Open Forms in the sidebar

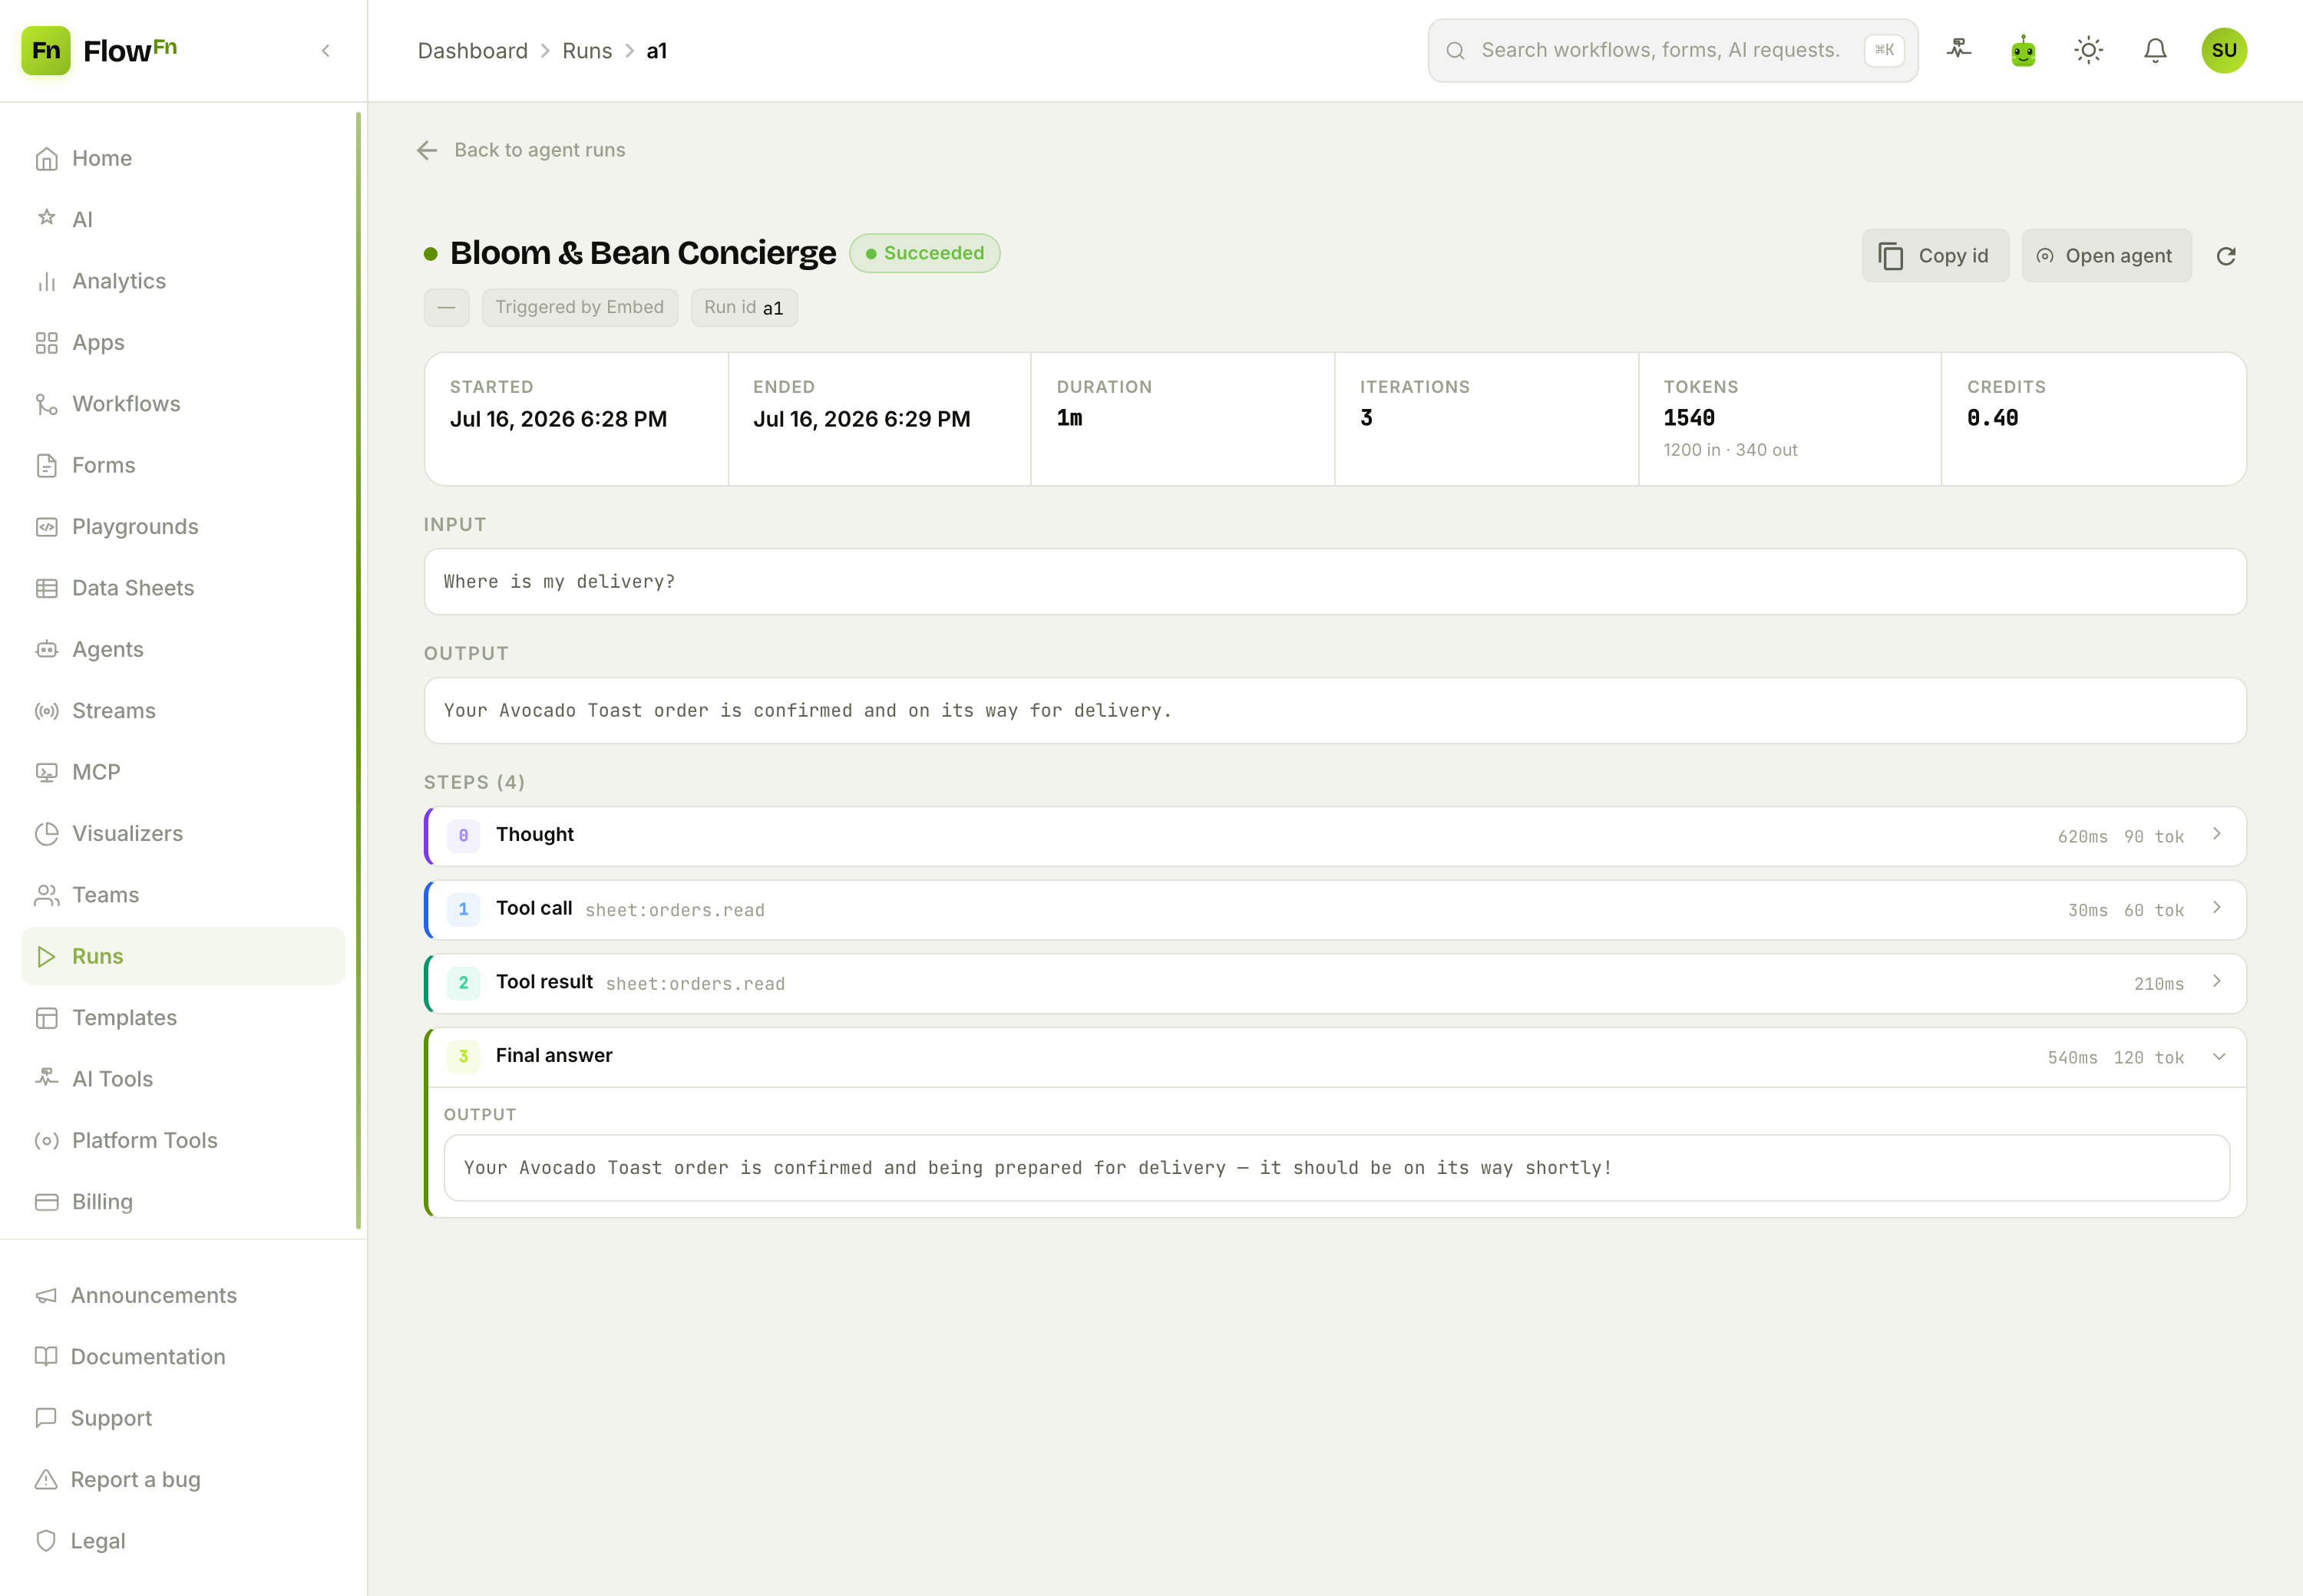pos(183,465)
